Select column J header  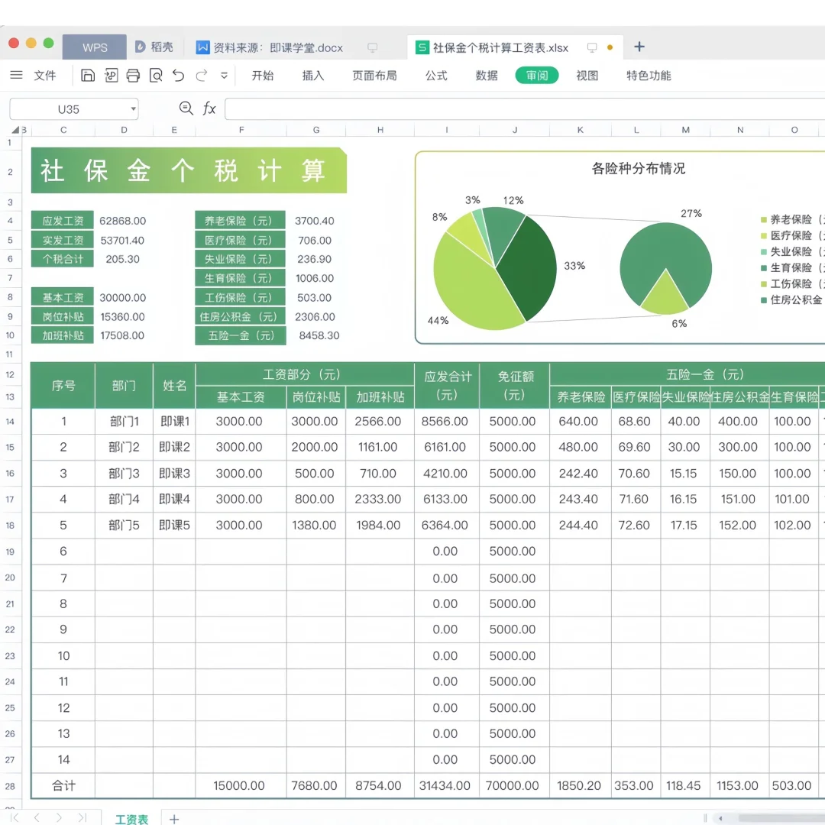[515, 130]
